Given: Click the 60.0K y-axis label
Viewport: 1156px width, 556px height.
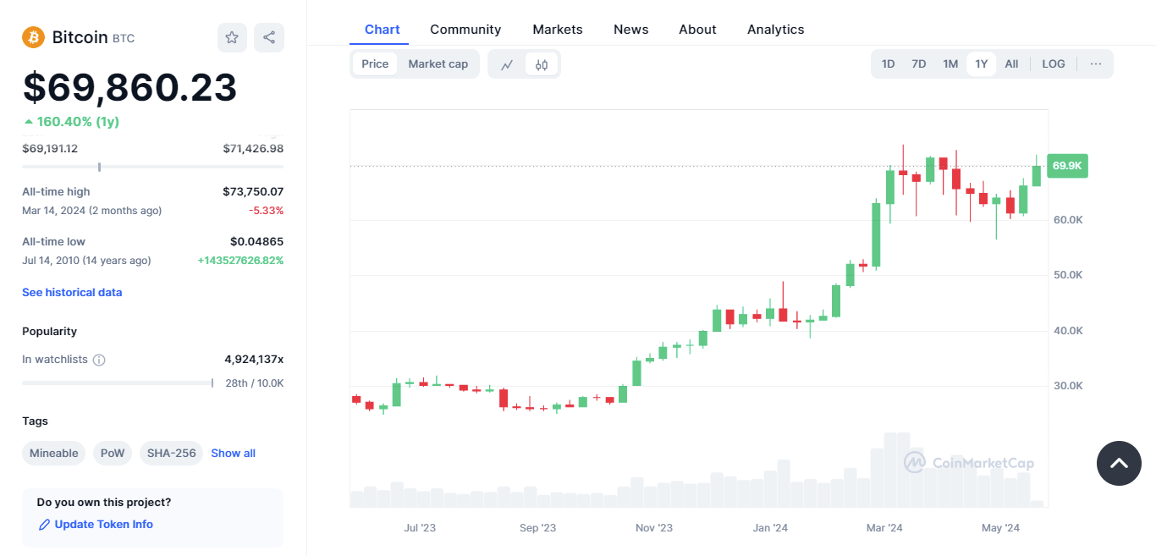Looking at the screenshot, I should point(1068,220).
